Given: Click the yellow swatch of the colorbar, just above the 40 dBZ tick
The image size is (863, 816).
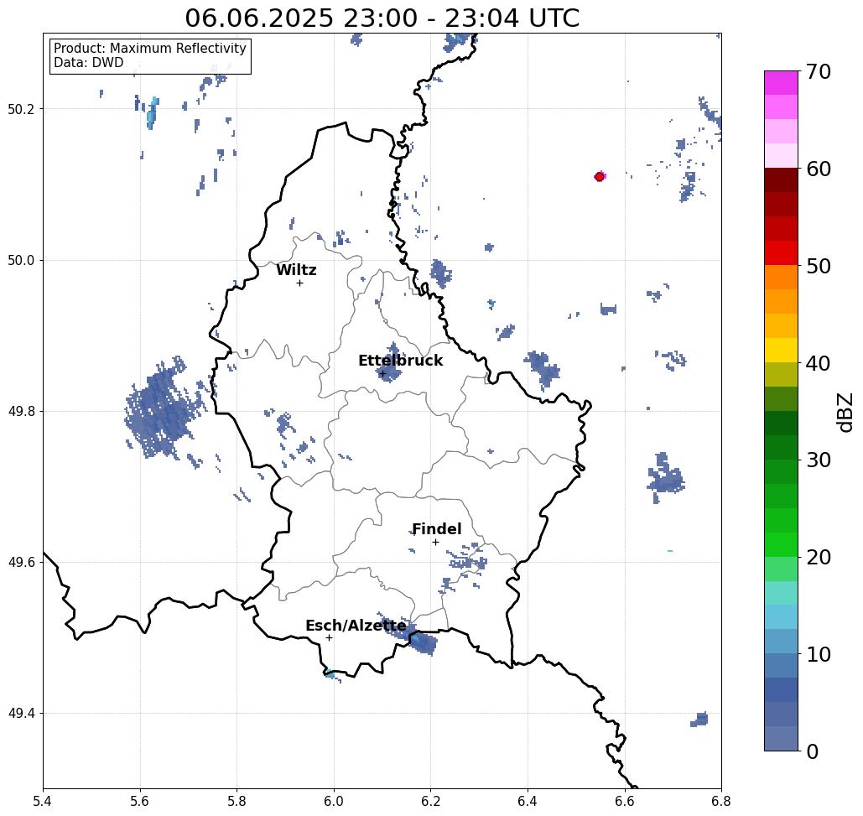Looking at the screenshot, I should [781, 350].
